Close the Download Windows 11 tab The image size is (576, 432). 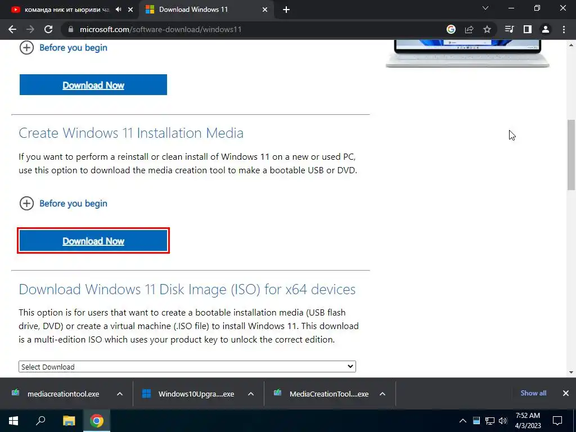(265, 10)
